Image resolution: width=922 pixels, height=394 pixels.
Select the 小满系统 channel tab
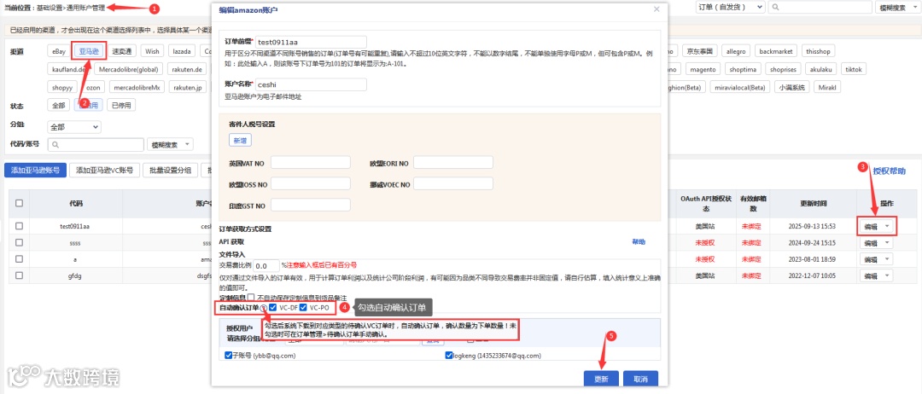tap(792, 88)
